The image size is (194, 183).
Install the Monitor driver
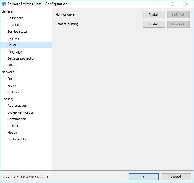154,15
